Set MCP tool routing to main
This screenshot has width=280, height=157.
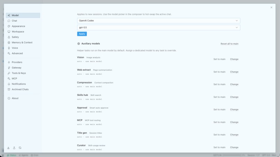tap(219, 122)
